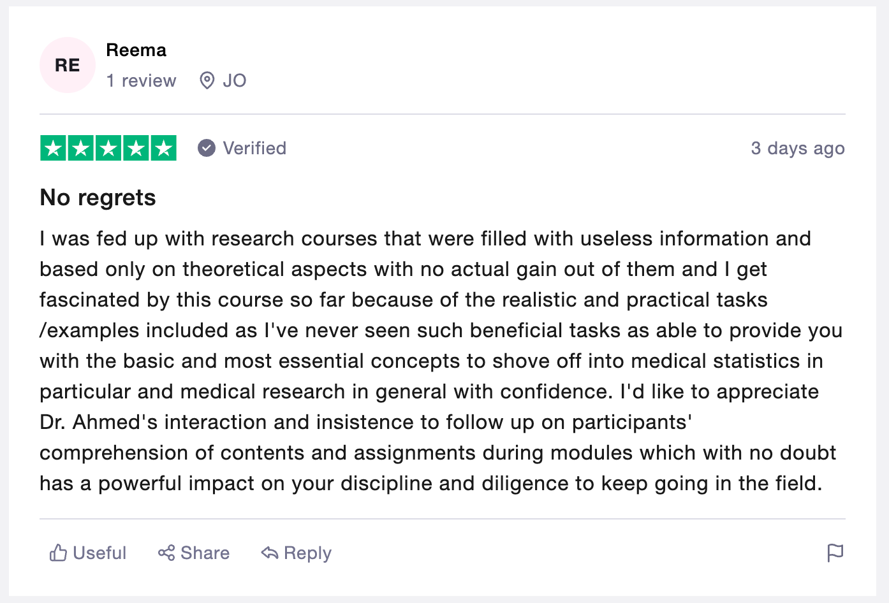Click the thumbs-up Useful icon
Screen dimensions: 889x603
point(58,553)
